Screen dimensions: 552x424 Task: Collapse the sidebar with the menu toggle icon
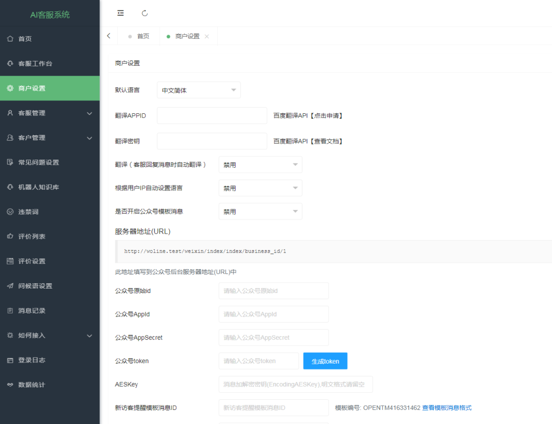tap(120, 13)
